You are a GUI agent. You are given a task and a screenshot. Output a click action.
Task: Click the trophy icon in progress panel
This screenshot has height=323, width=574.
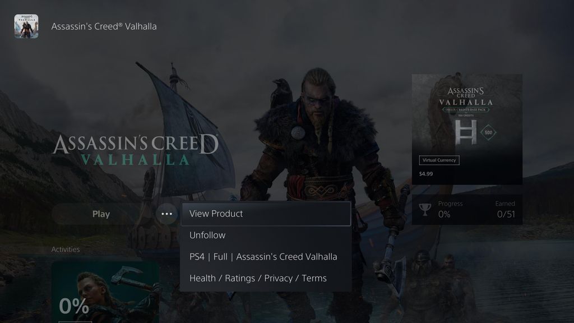point(425,210)
